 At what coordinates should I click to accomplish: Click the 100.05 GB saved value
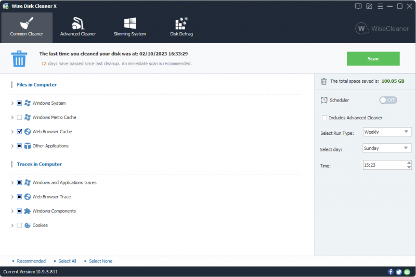(393, 81)
